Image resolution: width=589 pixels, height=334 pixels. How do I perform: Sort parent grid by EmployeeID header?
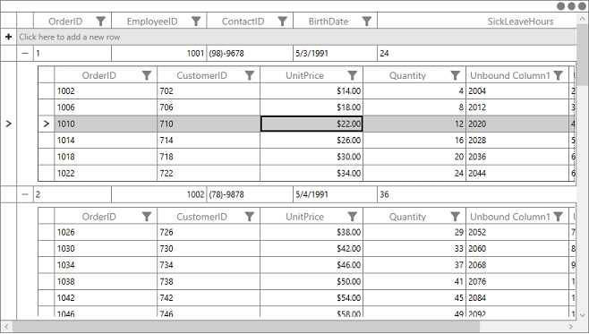[152, 21]
